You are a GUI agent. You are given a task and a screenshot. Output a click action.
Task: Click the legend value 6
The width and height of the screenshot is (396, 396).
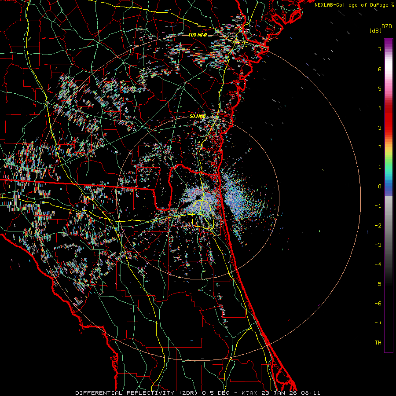tap(380, 69)
